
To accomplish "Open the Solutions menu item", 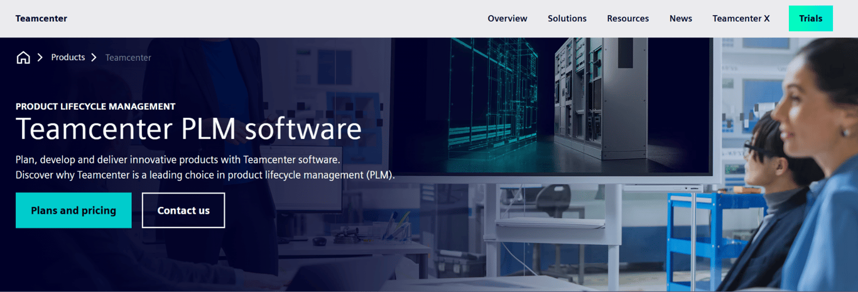I will point(567,19).
